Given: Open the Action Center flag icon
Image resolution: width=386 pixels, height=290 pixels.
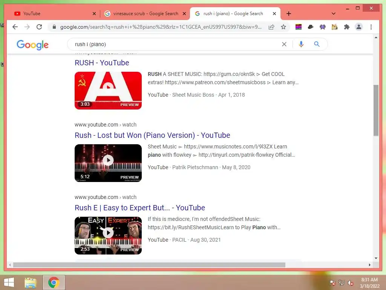Looking at the screenshot, I should (332, 283).
